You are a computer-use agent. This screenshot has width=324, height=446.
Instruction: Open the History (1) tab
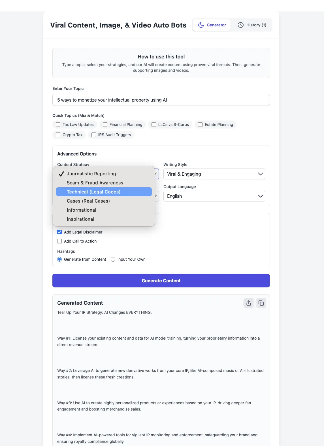click(252, 25)
